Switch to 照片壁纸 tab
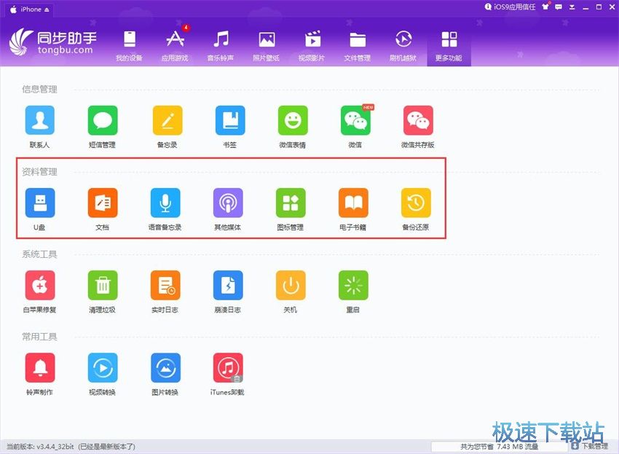Viewport: 619px width, 454px height. pos(267,46)
